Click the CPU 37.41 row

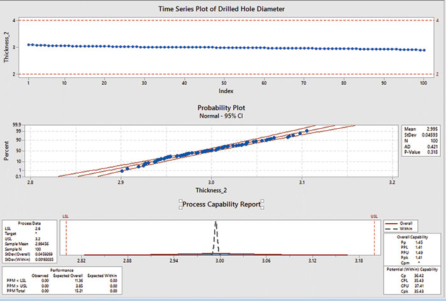(412, 286)
